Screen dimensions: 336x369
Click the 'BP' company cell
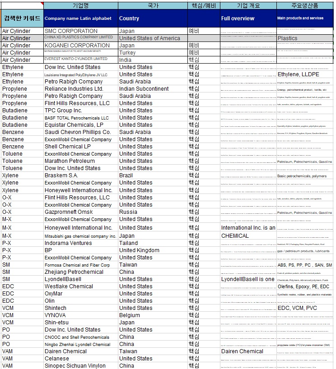point(81,250)
